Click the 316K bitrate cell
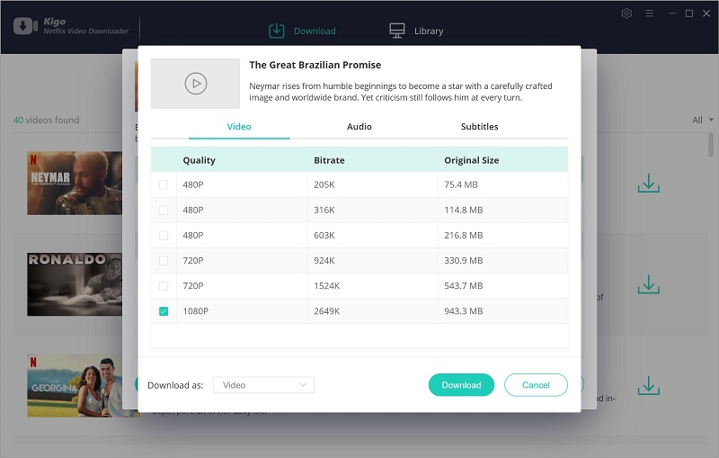 324,210
